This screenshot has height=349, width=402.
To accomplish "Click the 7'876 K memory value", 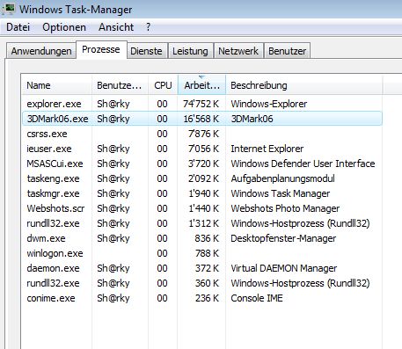I will point(203,134).
